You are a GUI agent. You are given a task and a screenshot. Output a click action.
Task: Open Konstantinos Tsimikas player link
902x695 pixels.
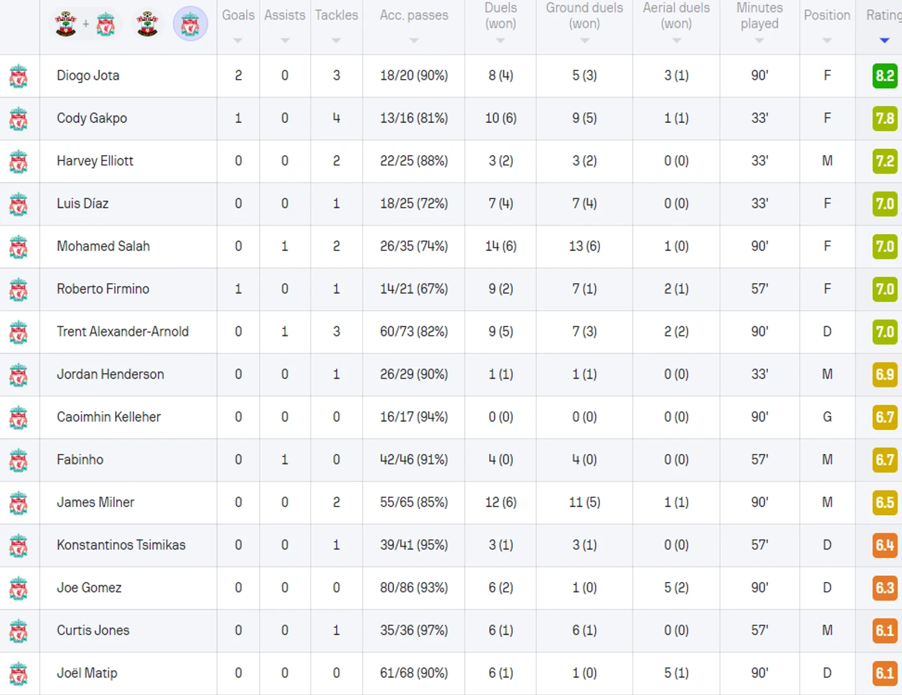121,545
